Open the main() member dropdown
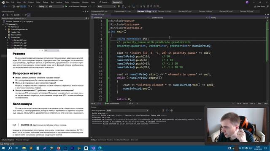 click(x=237, y=18)
